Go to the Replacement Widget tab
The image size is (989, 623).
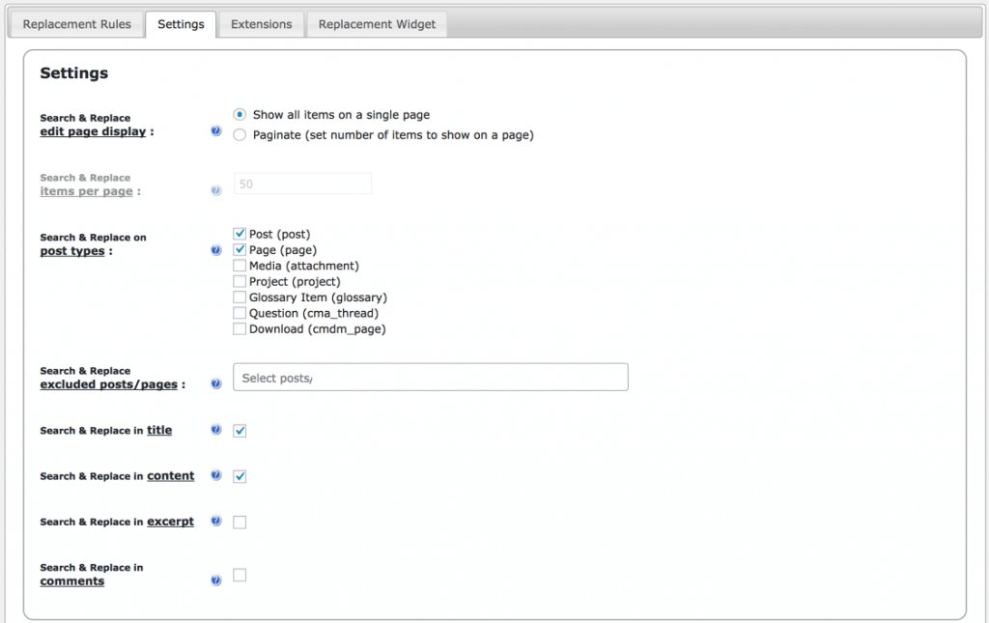point(377,24)
